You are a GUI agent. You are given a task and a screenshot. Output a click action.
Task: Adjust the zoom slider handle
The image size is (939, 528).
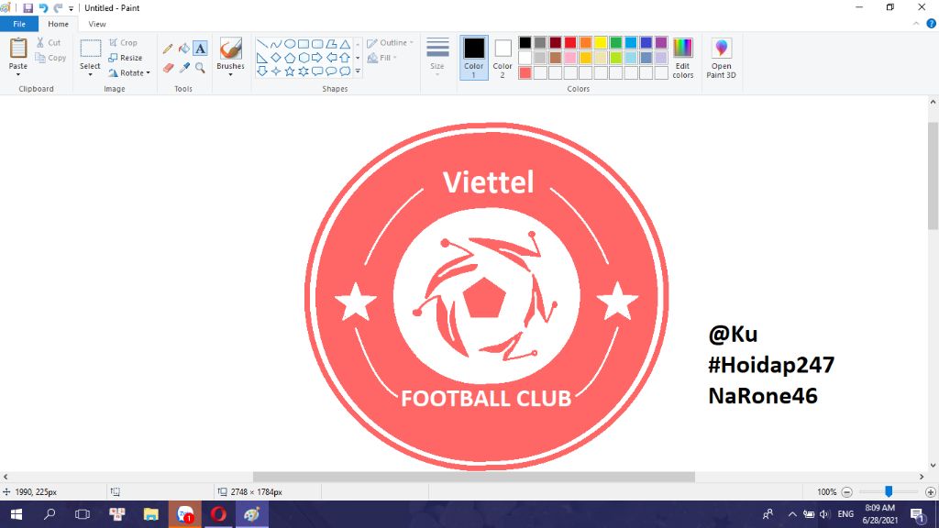coord(889,491)
